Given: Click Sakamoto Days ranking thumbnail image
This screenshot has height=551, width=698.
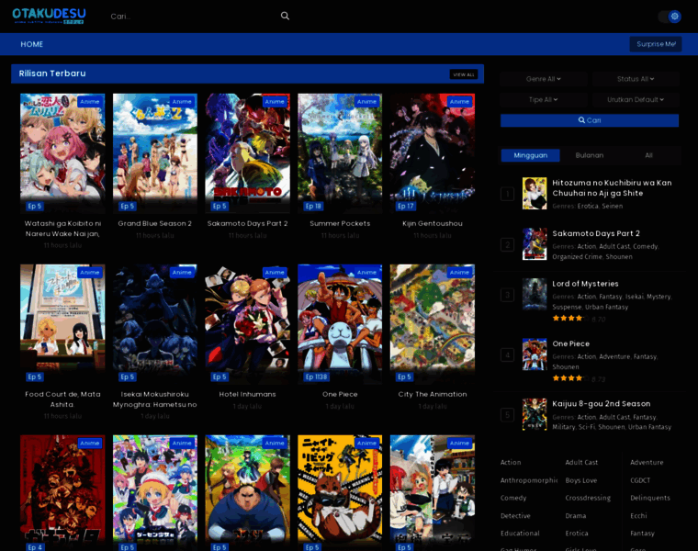Looking at the screenshot, I should coord(535,244).
